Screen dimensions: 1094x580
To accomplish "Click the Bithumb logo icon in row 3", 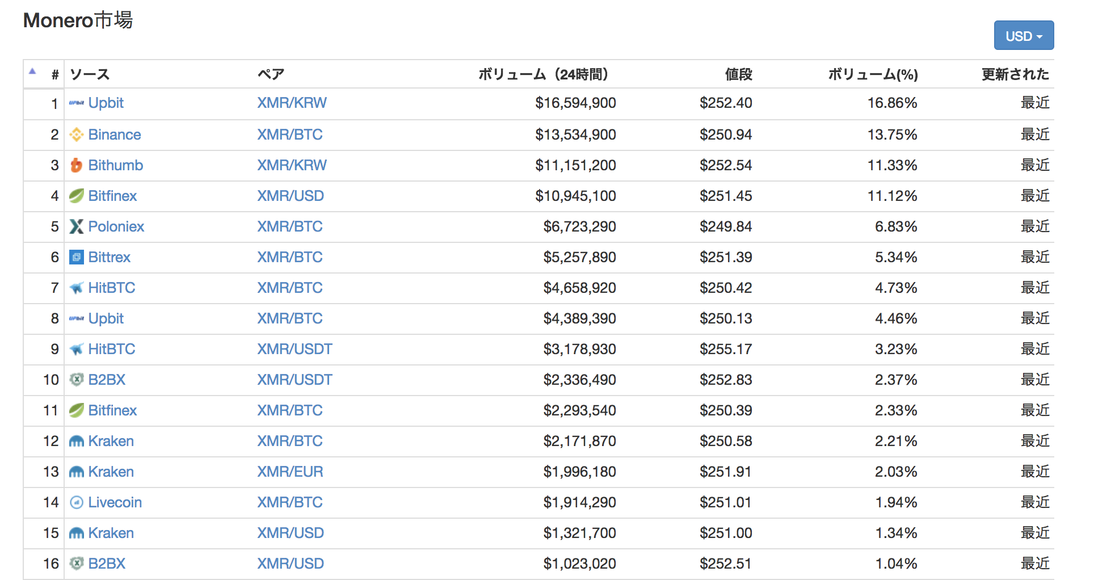I will click(x=77, y=165).
